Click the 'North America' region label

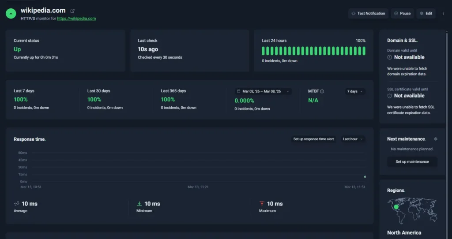(404, 233)
